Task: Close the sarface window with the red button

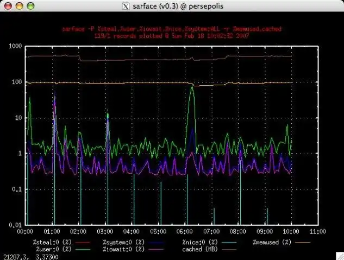Action: 8,6
